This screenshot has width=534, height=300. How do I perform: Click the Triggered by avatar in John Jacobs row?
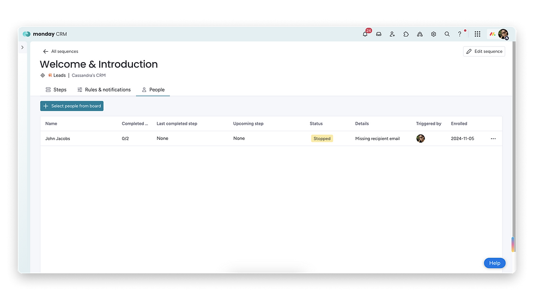click(x=421, y=138)
